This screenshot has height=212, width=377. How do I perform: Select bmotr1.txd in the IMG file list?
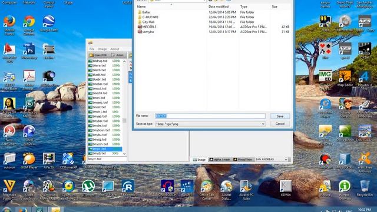coord(105,112)
